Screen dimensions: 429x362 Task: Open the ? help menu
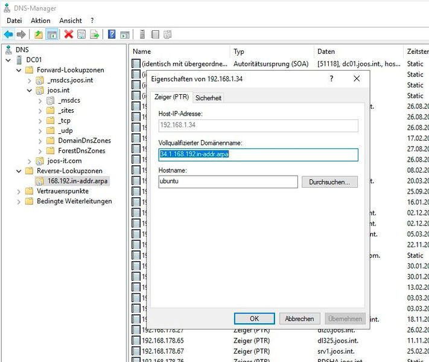(92, 21)
